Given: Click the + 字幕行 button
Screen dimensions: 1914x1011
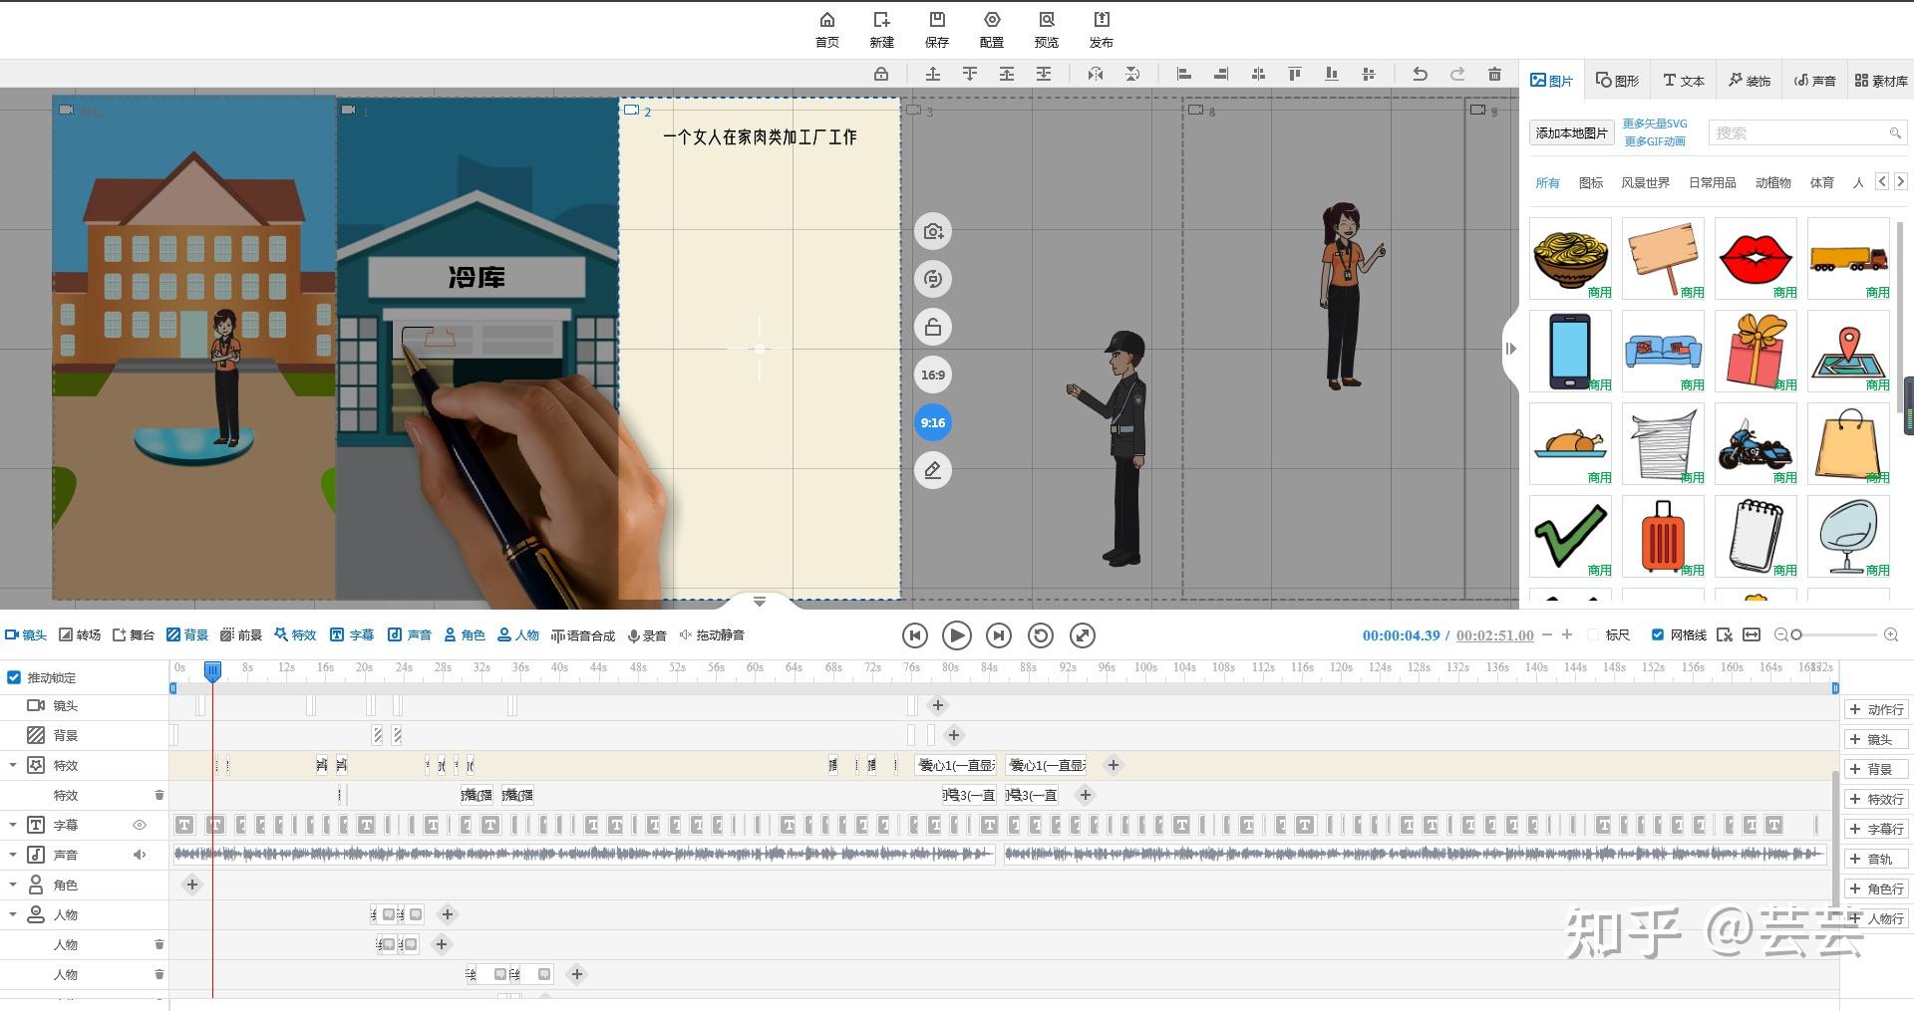Looking at the screenshot, I should [1876, 829].
